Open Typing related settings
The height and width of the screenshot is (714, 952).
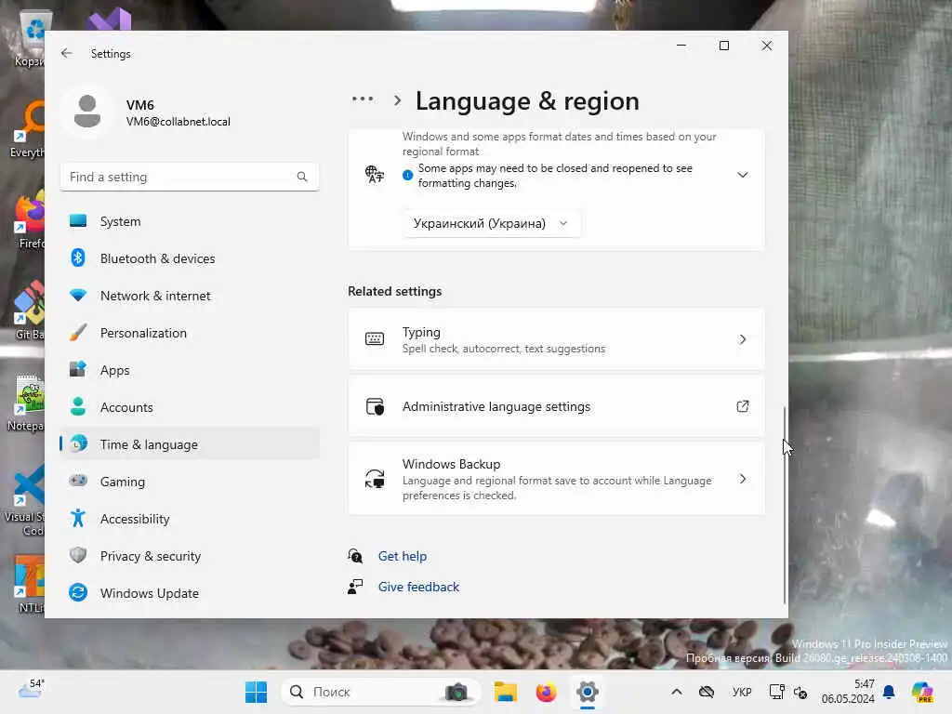(x=556, y=339)
